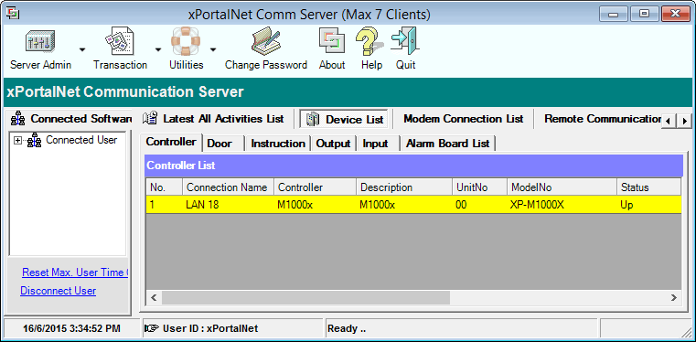Click the Disconnect User link
This screenshot has height=342, width=696.
[59, 291]
